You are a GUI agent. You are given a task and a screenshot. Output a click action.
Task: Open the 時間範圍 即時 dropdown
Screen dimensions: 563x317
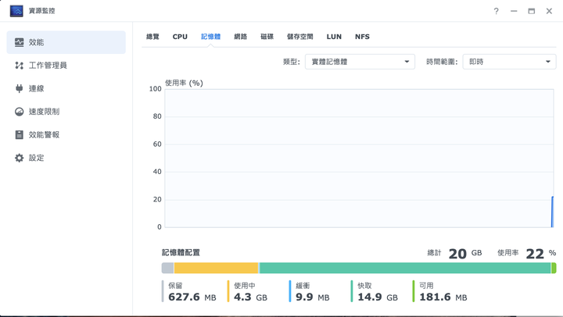(509, 62)
